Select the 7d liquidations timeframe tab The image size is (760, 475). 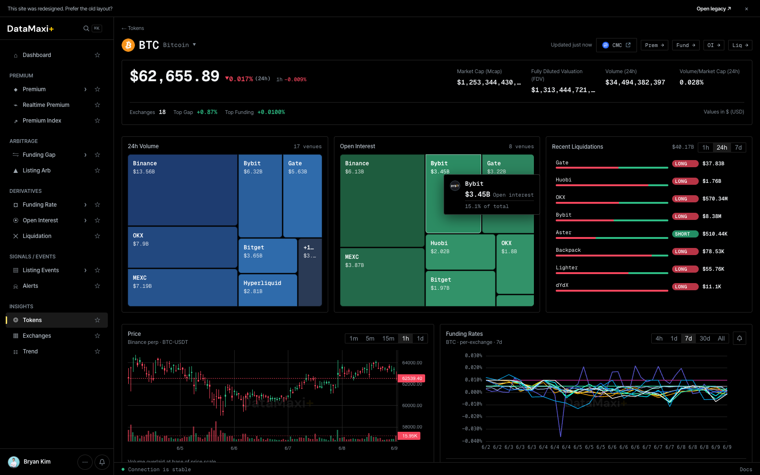click(x=738, y=147)
